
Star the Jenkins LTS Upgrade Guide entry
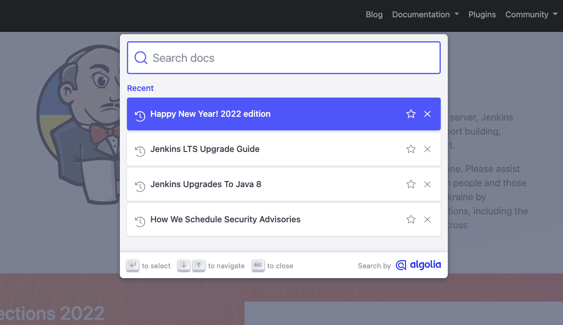[411, 149]
